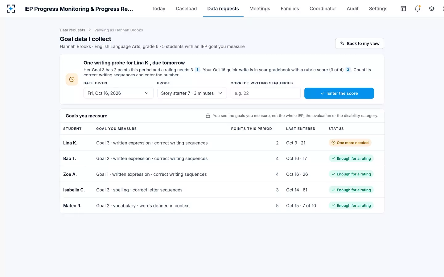
Task: Select the Data requests tab
Action: pyautogui.click(x=223, y=9)
